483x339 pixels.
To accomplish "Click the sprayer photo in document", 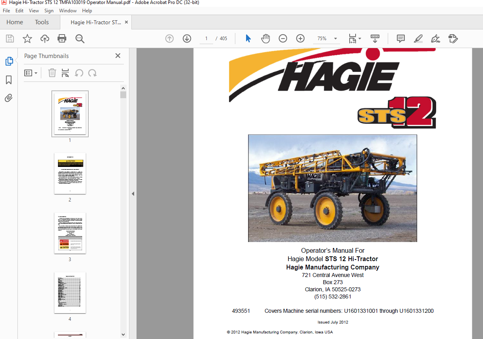I will pyautogui.click(x=333, y=188).
